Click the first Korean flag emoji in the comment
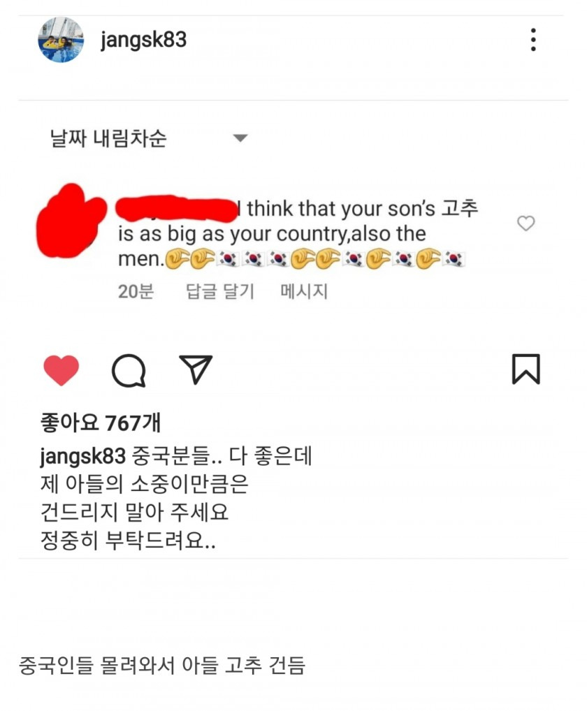Image resolution: width=587 pixels, height=711 pixels. [x=228, y=259]
